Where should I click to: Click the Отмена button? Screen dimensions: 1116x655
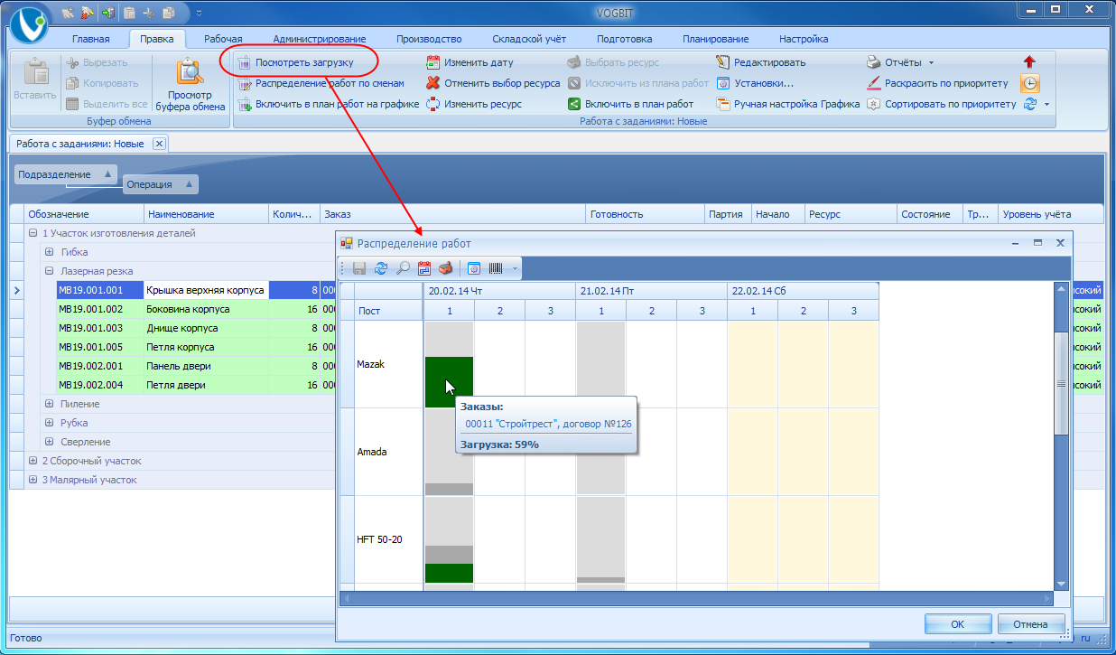click(x=1031, y=624)
